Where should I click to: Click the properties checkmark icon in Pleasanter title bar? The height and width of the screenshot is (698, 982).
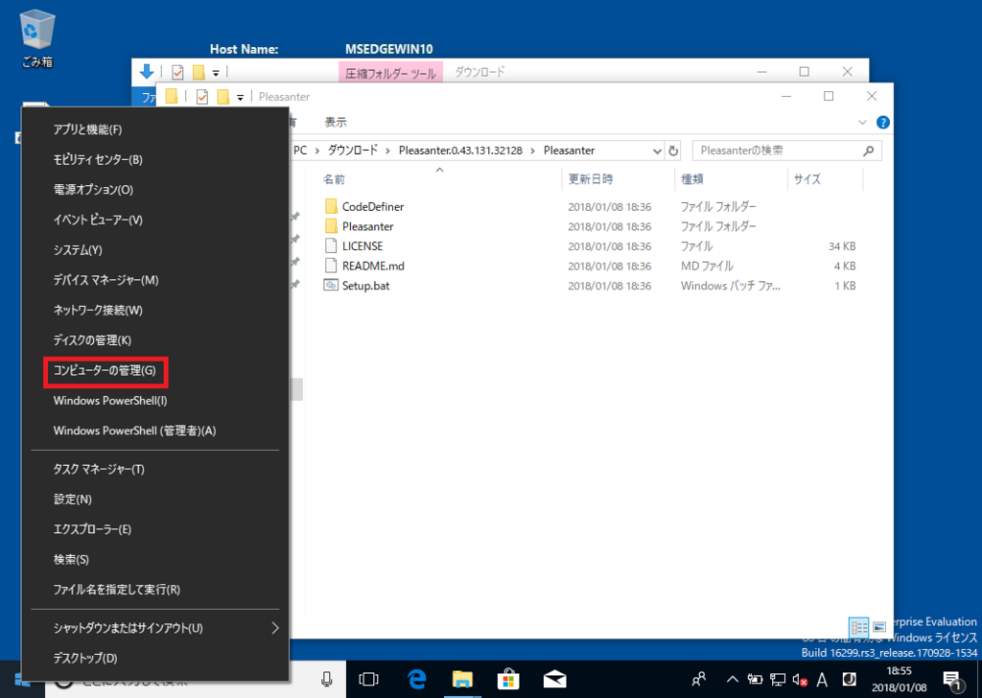point(201,97)
